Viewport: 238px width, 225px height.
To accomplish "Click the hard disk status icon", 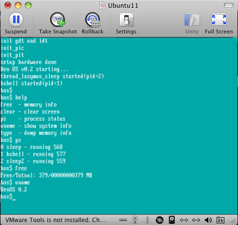I will pyautogui.click(x=172, y=220).
